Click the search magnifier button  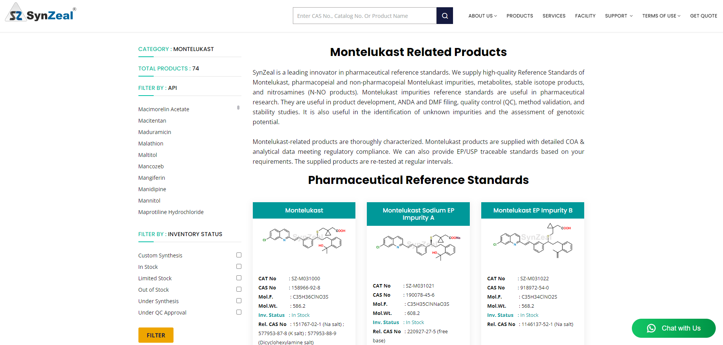(445, 16)
